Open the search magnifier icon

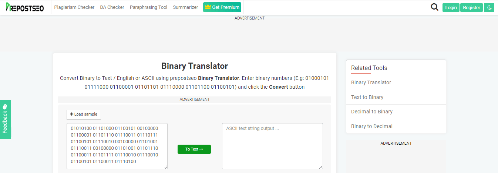click(435, 7)
